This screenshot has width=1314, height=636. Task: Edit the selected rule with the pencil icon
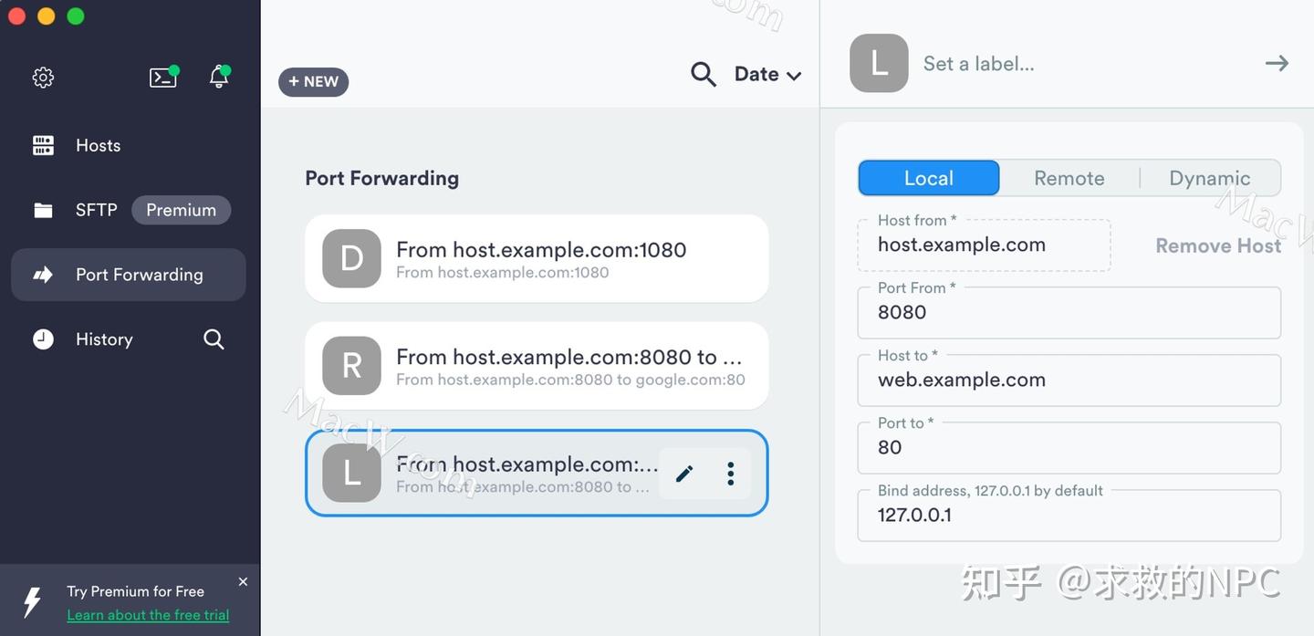pos(683,473)
